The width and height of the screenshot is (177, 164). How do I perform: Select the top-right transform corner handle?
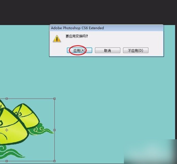pyautogui.click(x=55, y=99)
